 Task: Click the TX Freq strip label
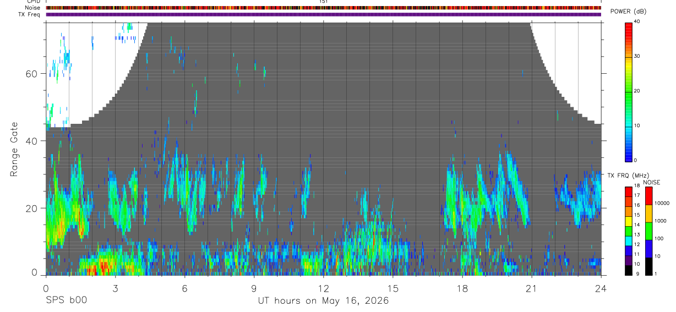29,14
